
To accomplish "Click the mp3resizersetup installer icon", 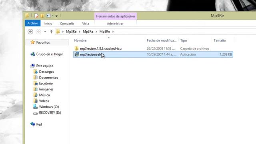I will 76,54.
